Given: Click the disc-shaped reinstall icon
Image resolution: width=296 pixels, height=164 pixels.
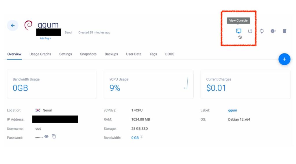Looking at the screenshot, I should click(273, 31).
